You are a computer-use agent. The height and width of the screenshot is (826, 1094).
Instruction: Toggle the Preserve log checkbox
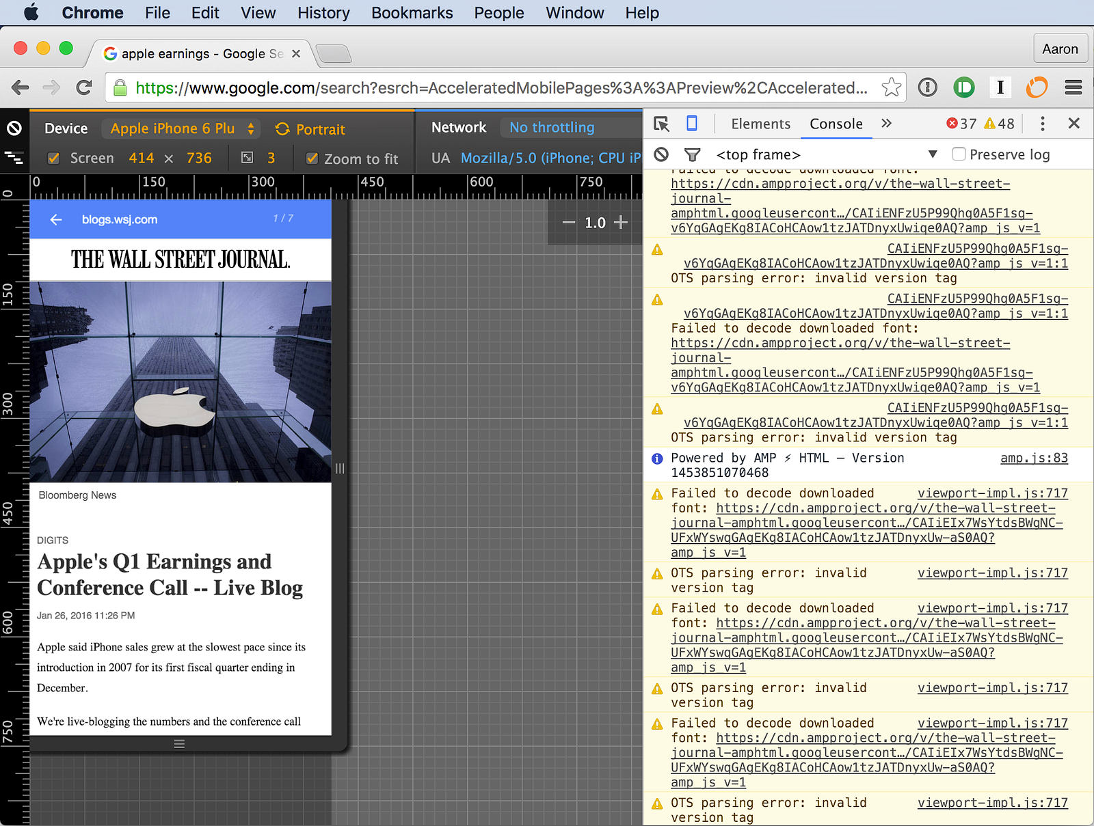(x=959, y=154)
